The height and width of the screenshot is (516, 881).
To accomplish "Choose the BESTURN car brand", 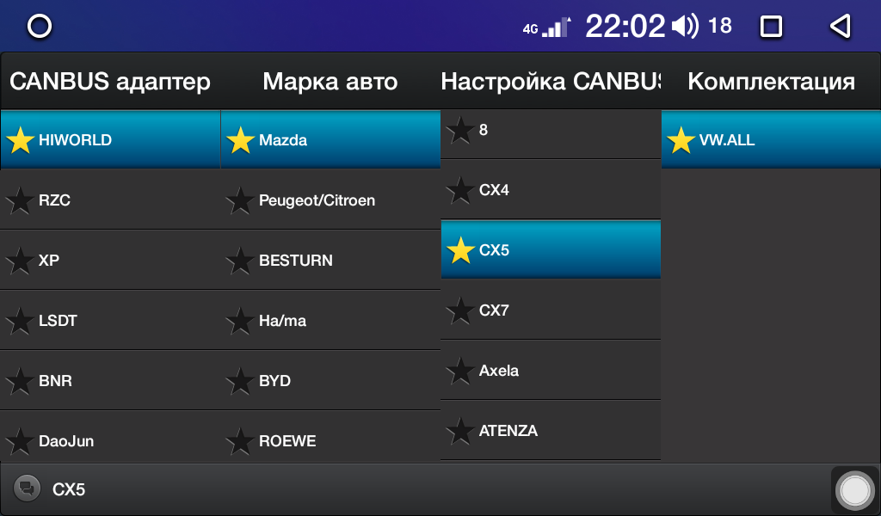I will 330,261.
